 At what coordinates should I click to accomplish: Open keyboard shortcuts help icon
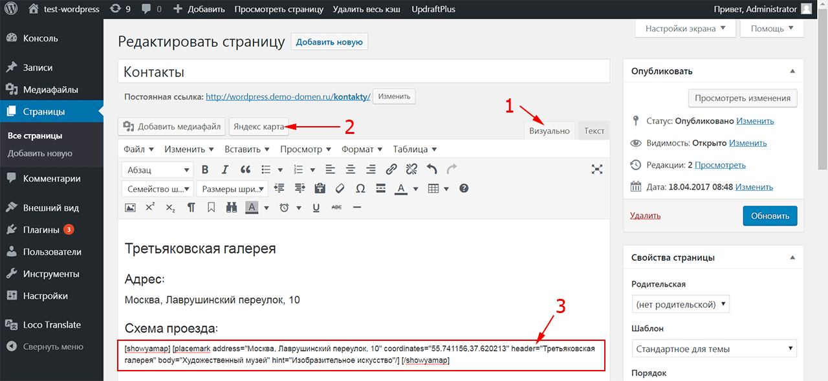[463, 188]
